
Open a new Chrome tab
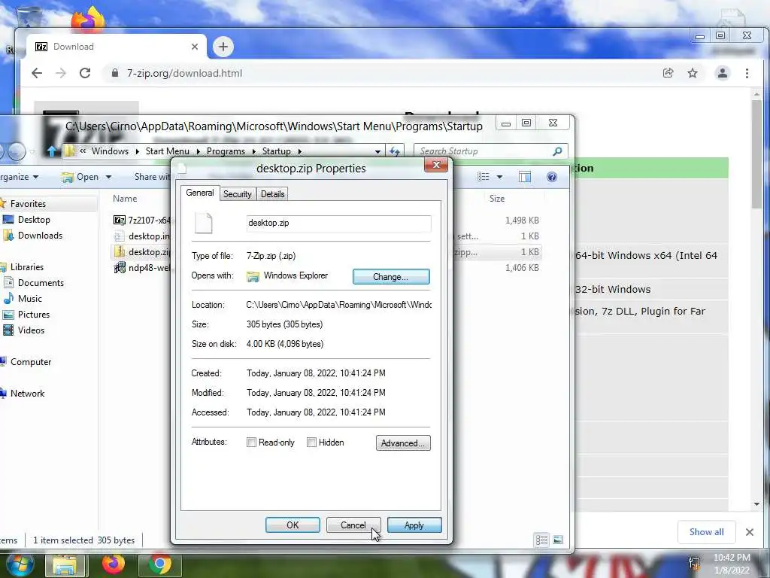click(x=223, y=47)
